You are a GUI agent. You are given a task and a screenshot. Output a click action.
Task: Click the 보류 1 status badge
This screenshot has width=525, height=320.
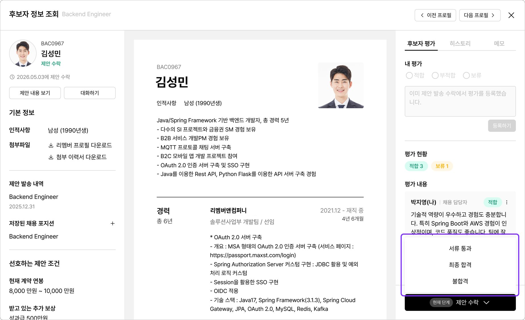coord(442,166)
